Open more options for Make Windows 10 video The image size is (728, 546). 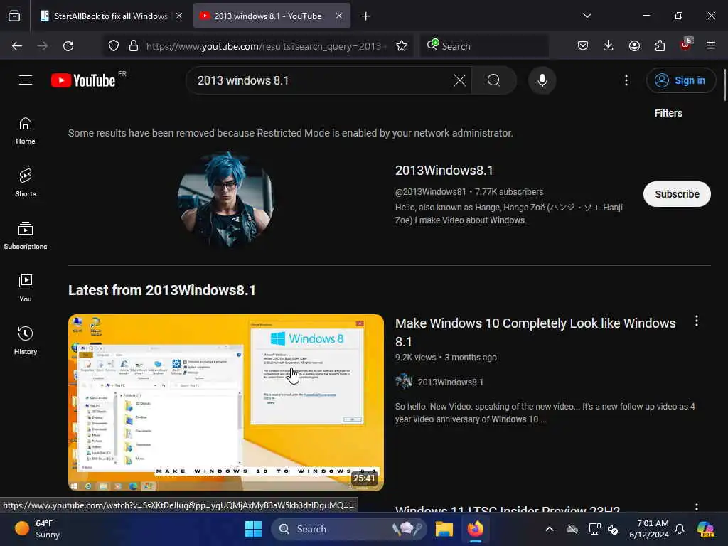coord(697,321)
